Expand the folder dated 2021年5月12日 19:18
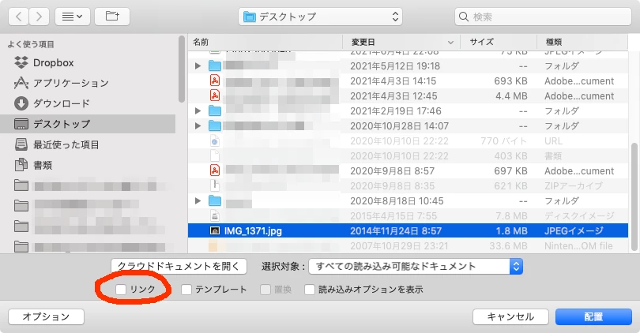The height and width of the screenshot is (333, 640). (x=198, y=66)
